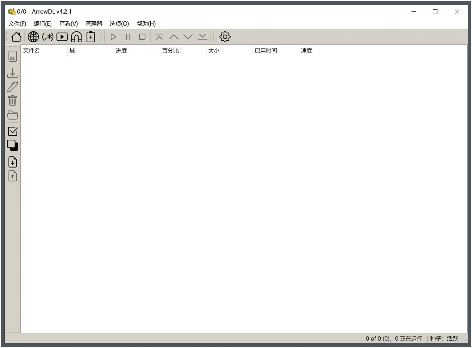Click the home icon in the toolbar
Image resolution: width=472 pixels, height=348 pixels.
pos(16,37)
